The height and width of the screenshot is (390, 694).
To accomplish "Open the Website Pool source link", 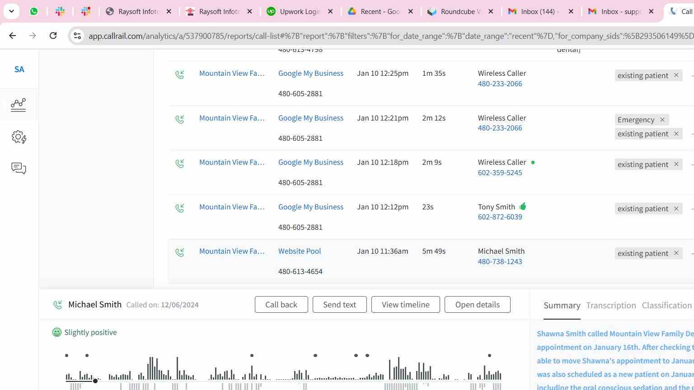I will click(300, 251).
